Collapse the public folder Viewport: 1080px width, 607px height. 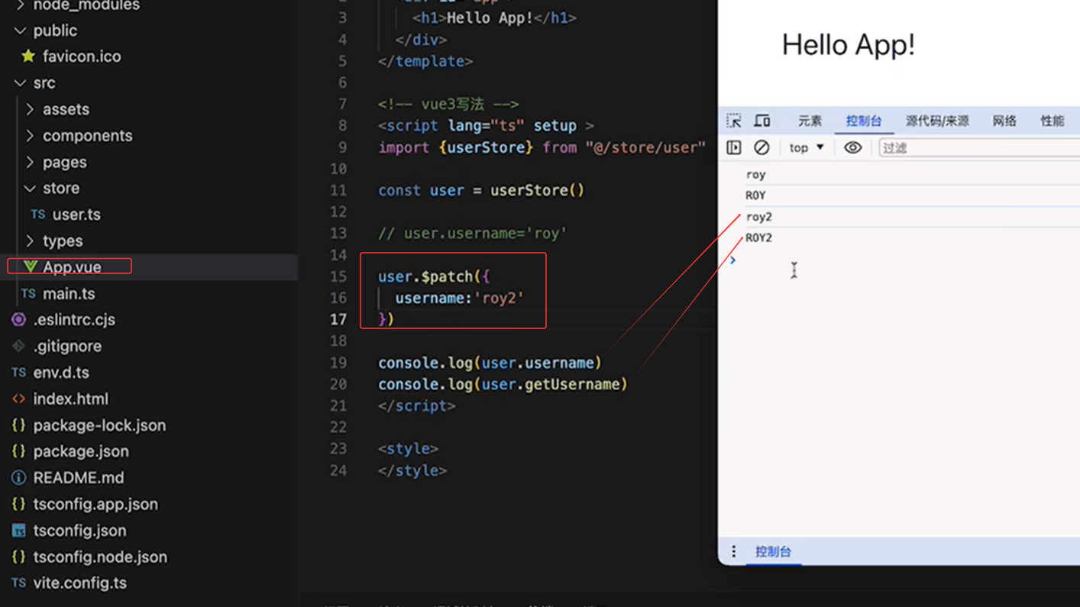(x=20, y=31)
